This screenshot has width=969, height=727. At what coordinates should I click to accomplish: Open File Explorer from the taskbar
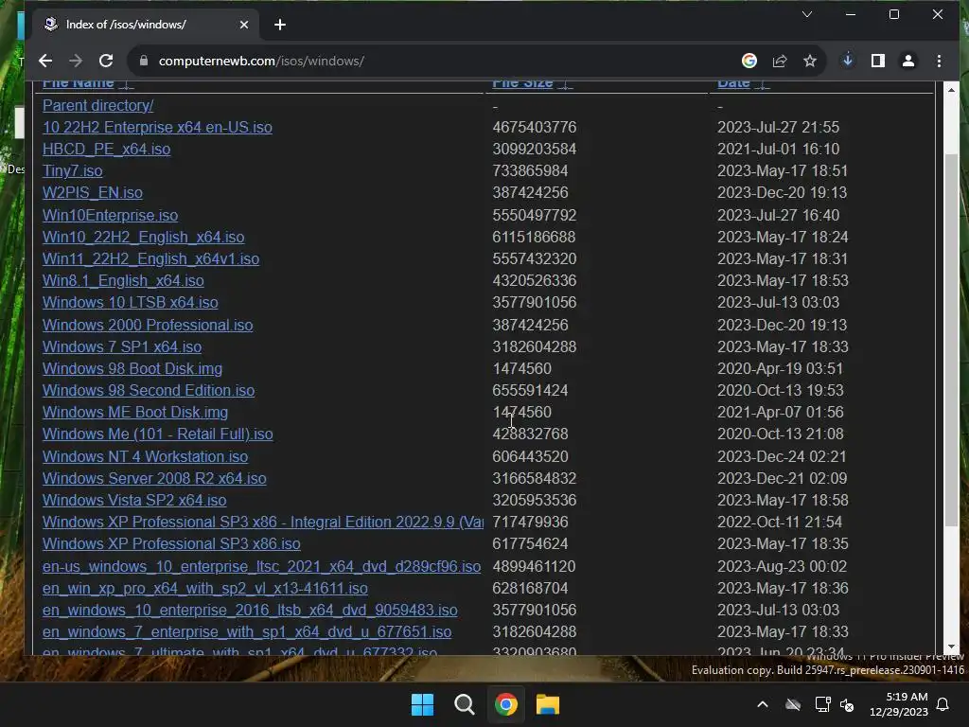(548, 704)
